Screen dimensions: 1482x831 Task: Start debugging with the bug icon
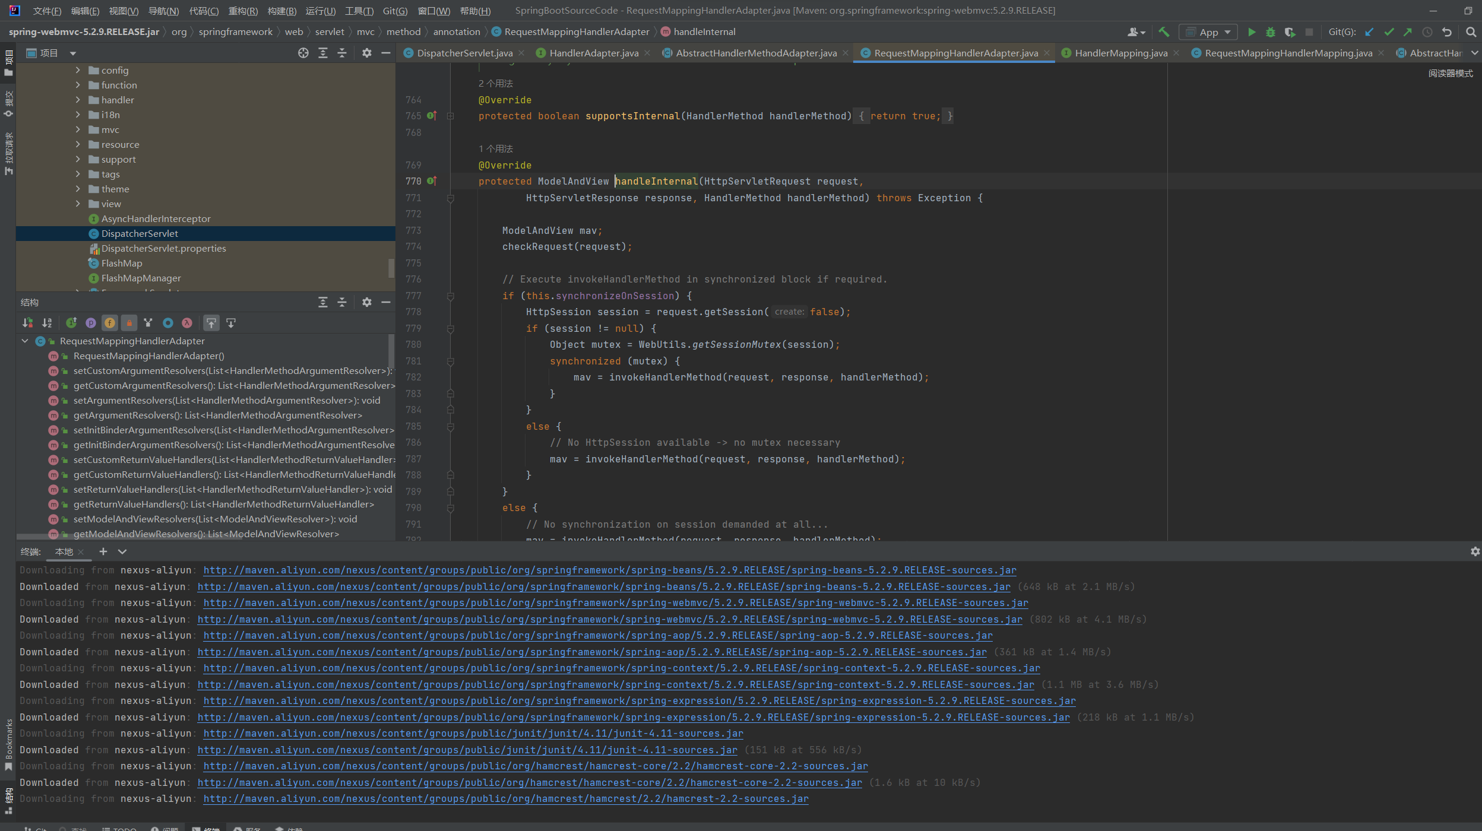[1270, 32]
